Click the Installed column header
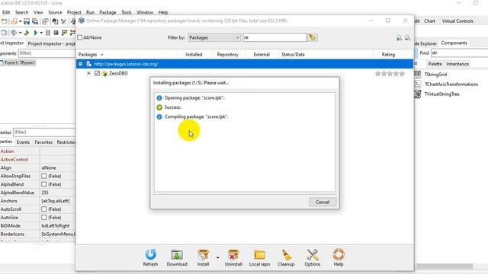Viewport: 488px width, 274px height. tap(194, 54)
